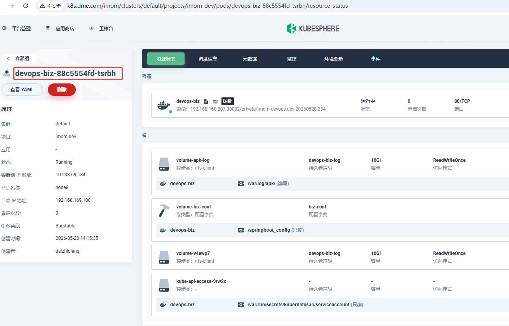Click mount path icon beside /springboot_config
509x326 pixels.
pos(241,230)
